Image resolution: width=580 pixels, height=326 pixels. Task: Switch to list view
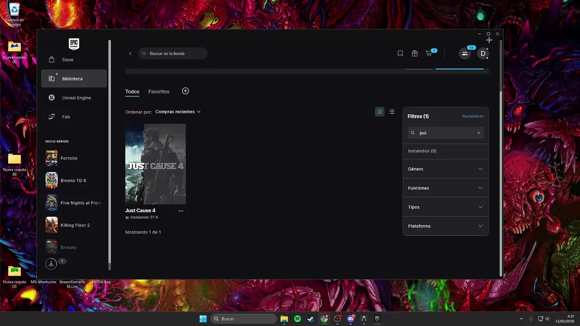[392, 112]
